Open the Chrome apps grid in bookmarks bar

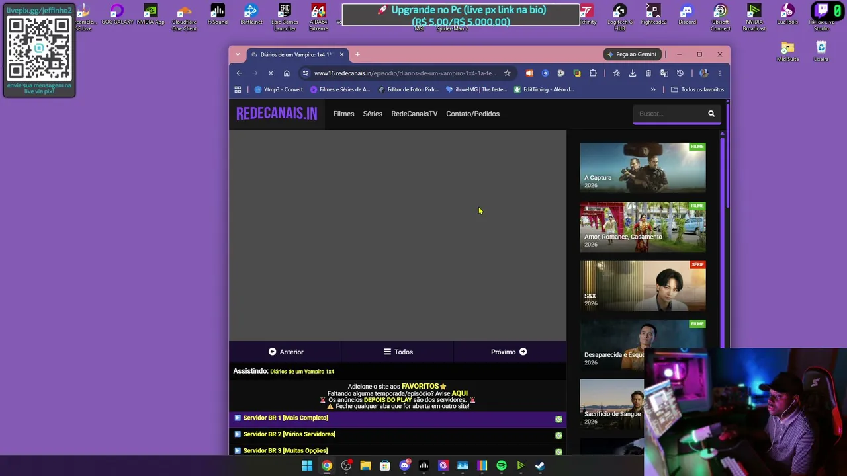238,89
